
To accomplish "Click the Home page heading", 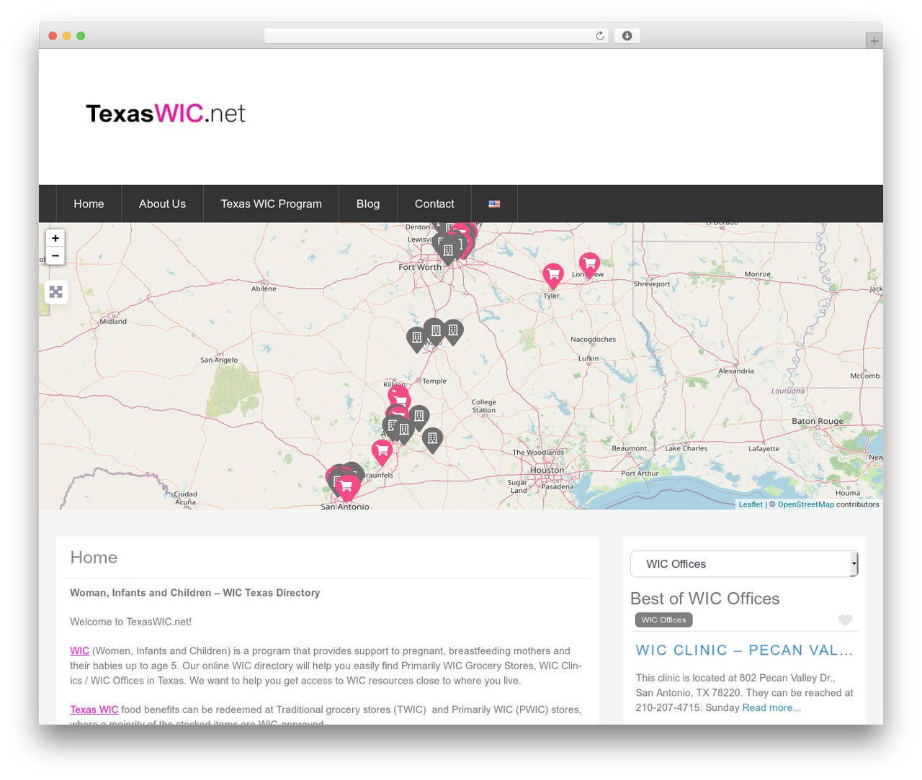I will (x=94, y=558).
